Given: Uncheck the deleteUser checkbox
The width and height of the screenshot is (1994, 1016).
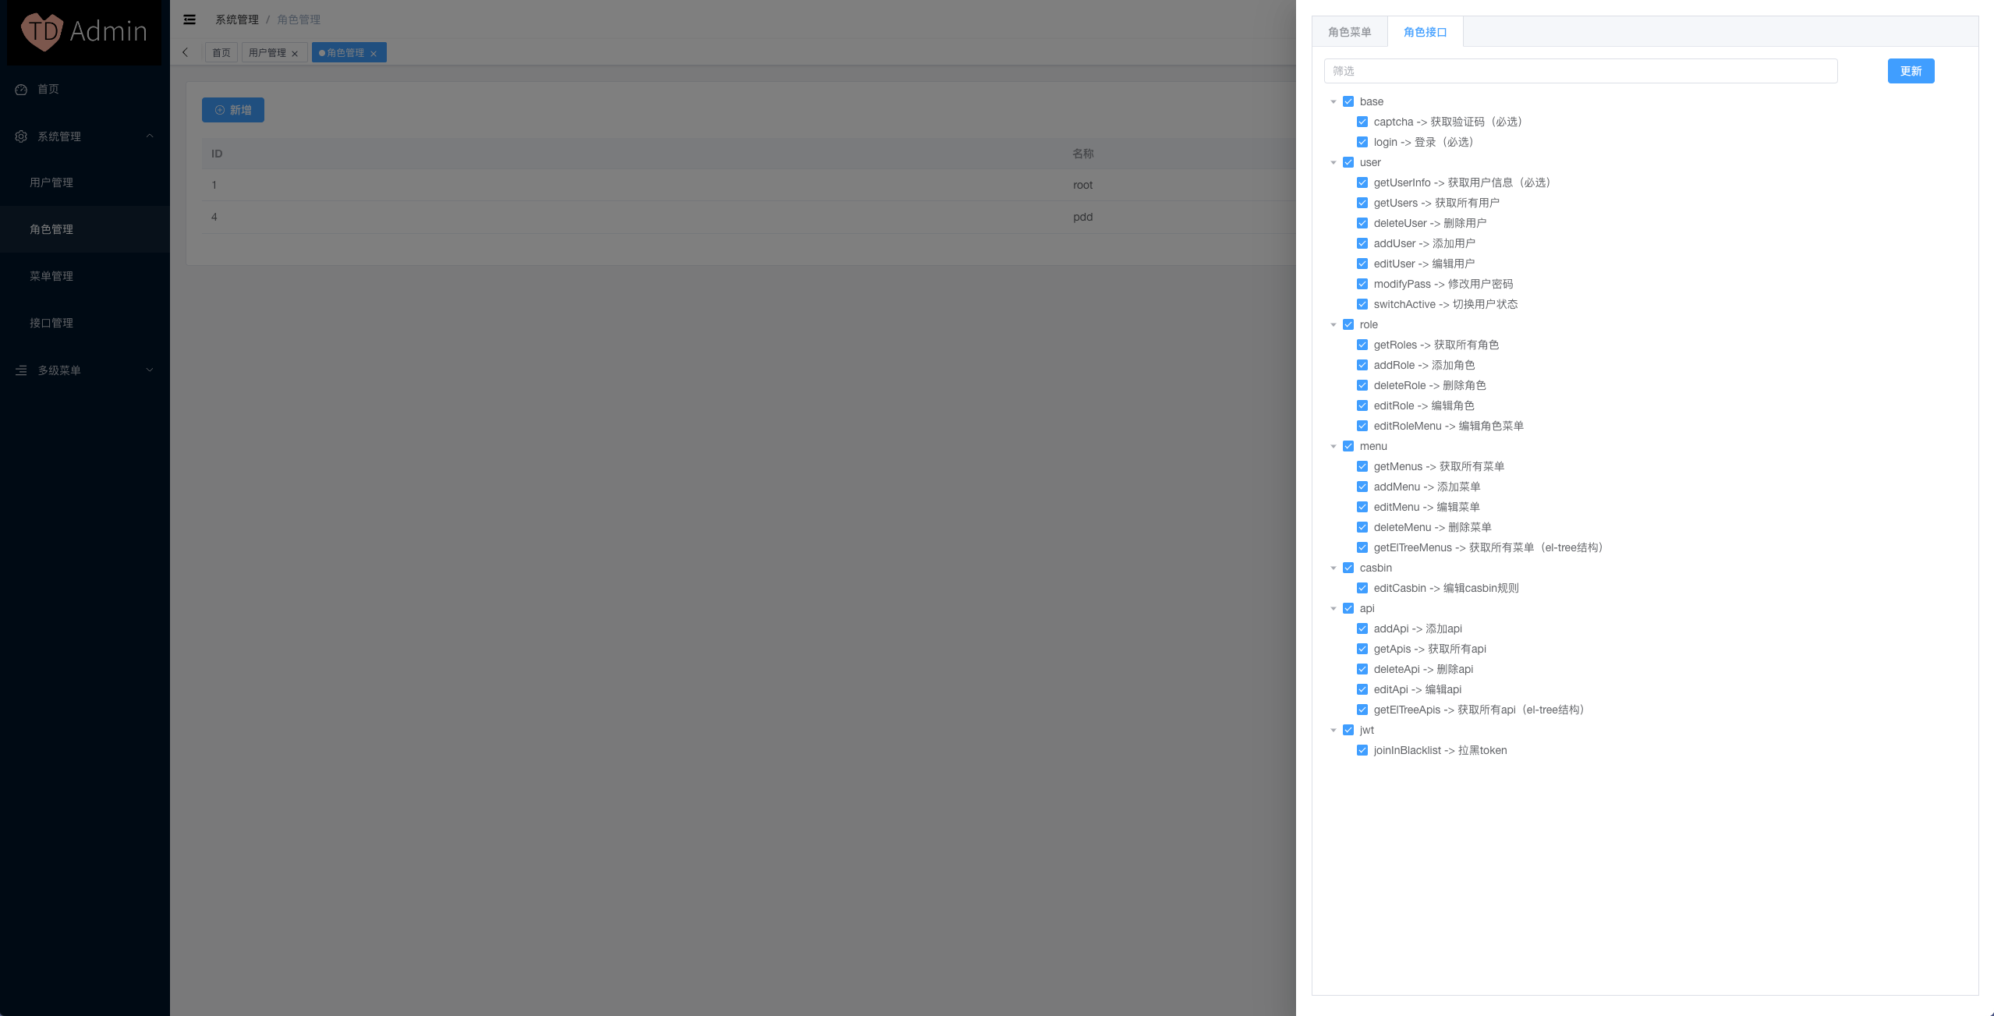Looking at the screenshot, I should tap(1362, 223).
